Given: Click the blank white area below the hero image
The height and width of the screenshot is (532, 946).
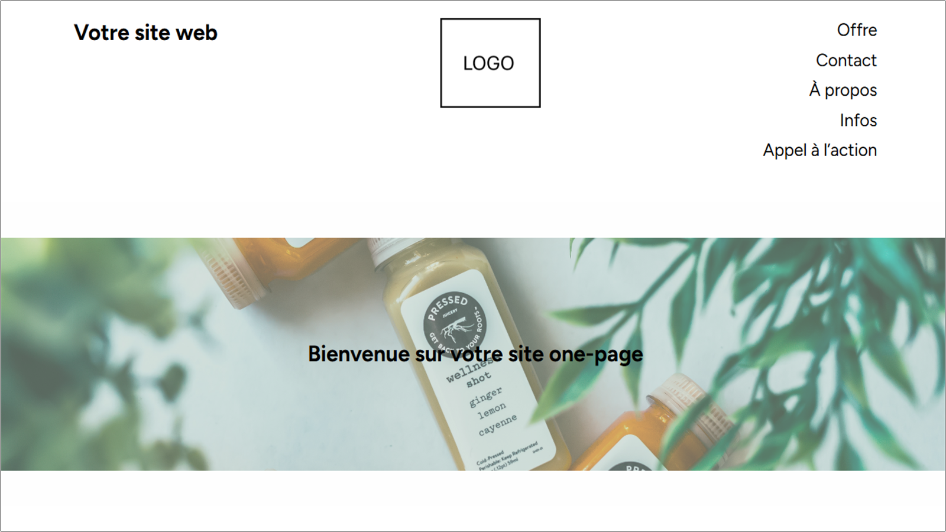Looking at the screenshot, I should click(x=473, y=500).
